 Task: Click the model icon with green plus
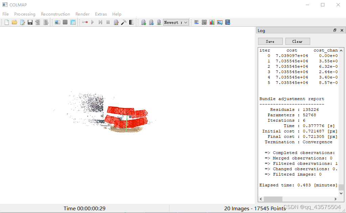(143, 22)
